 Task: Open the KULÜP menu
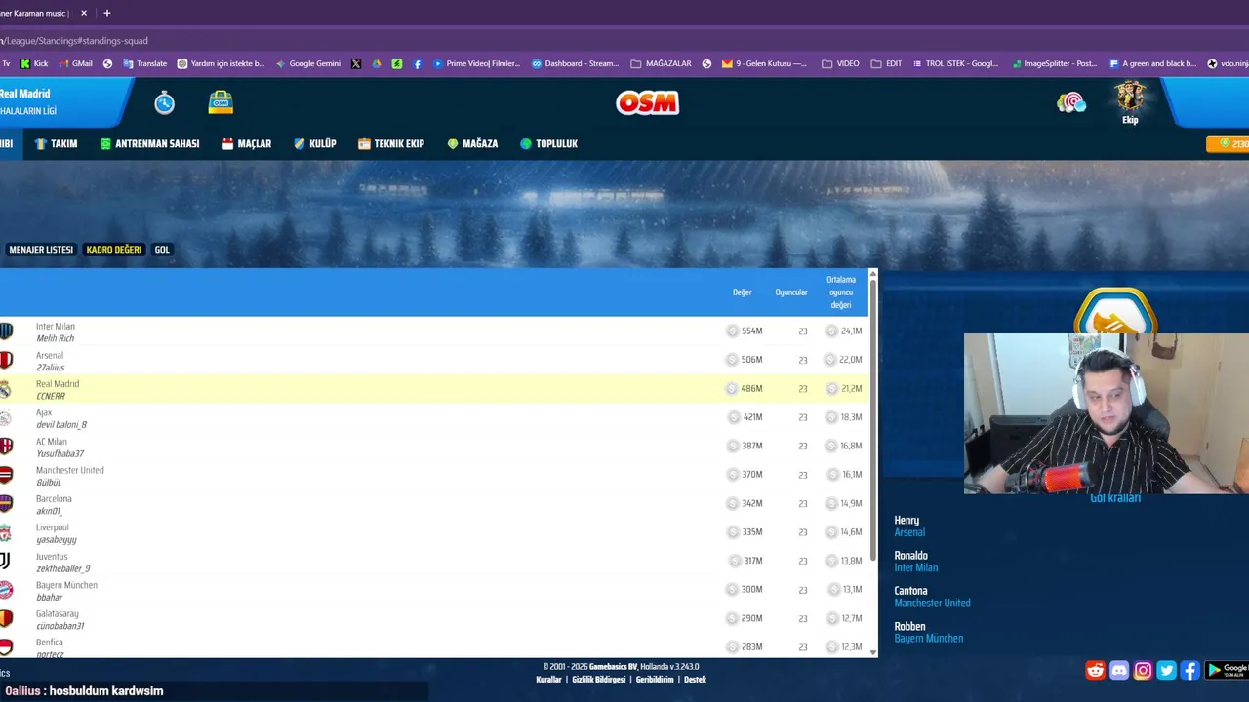(314, 143)
